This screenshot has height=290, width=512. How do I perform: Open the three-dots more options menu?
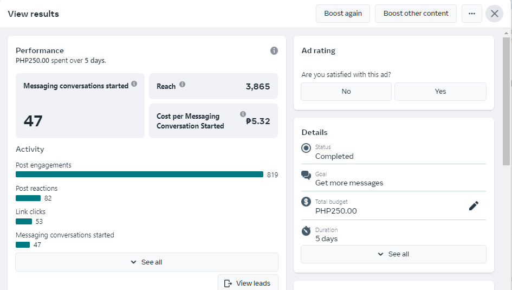tap(472, 14)
